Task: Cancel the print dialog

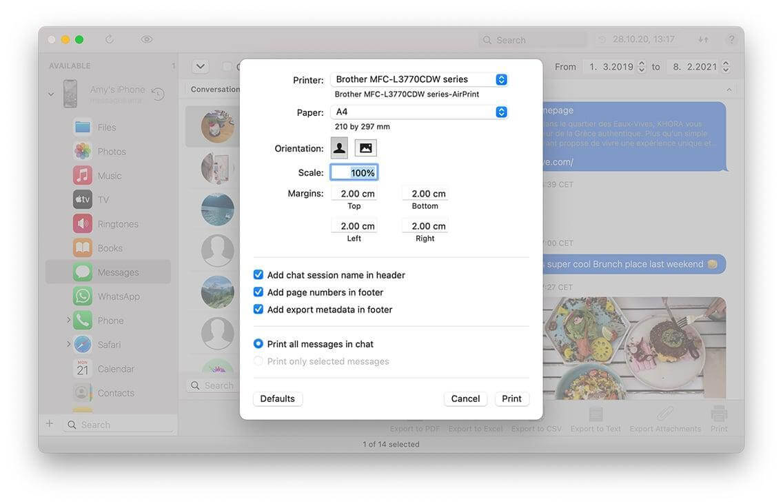Action: tap(465, 399)
